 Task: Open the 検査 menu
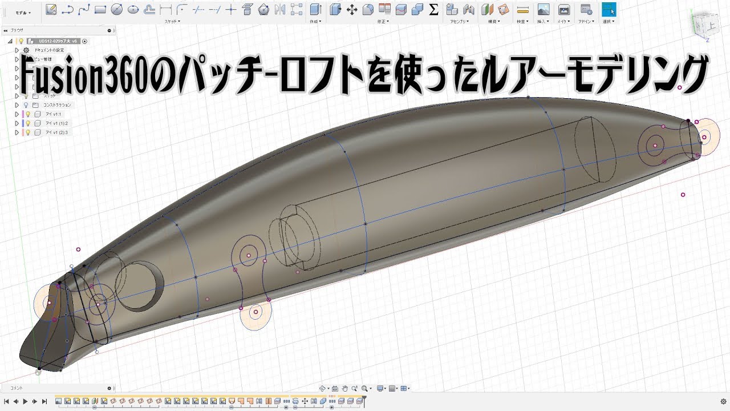click(522, 22)
